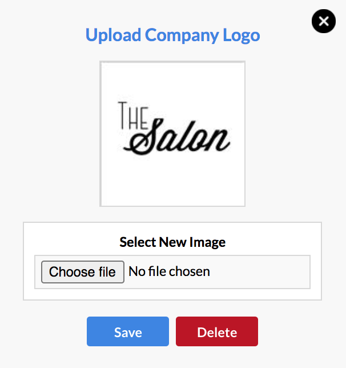Delete the current company logo
Viewport: 346px width, 368px height.
[217, 331]
